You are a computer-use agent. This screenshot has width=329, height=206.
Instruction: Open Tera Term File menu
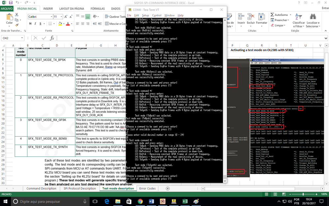point(129,15)
